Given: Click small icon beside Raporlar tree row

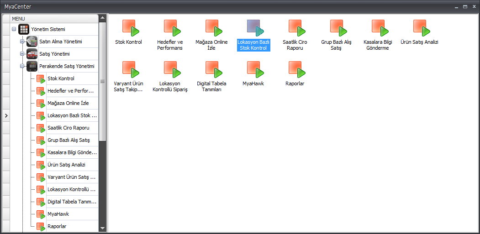Looking at the screenshot, I should click(x=41, y=227).
